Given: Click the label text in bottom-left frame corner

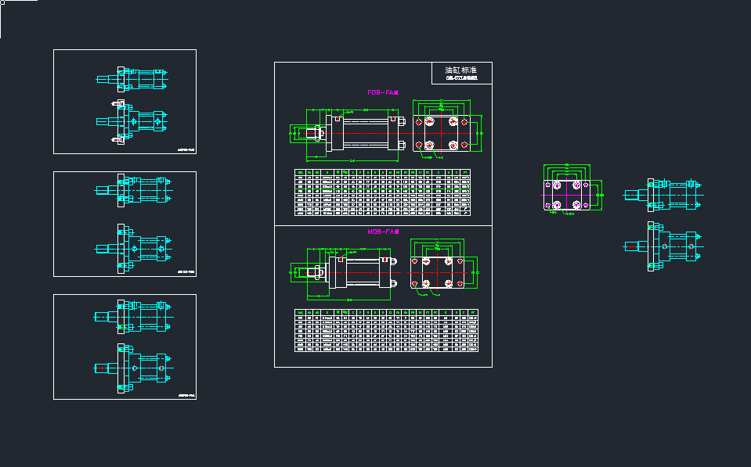Looking at the screenshot, I should (x=186, y=395).
